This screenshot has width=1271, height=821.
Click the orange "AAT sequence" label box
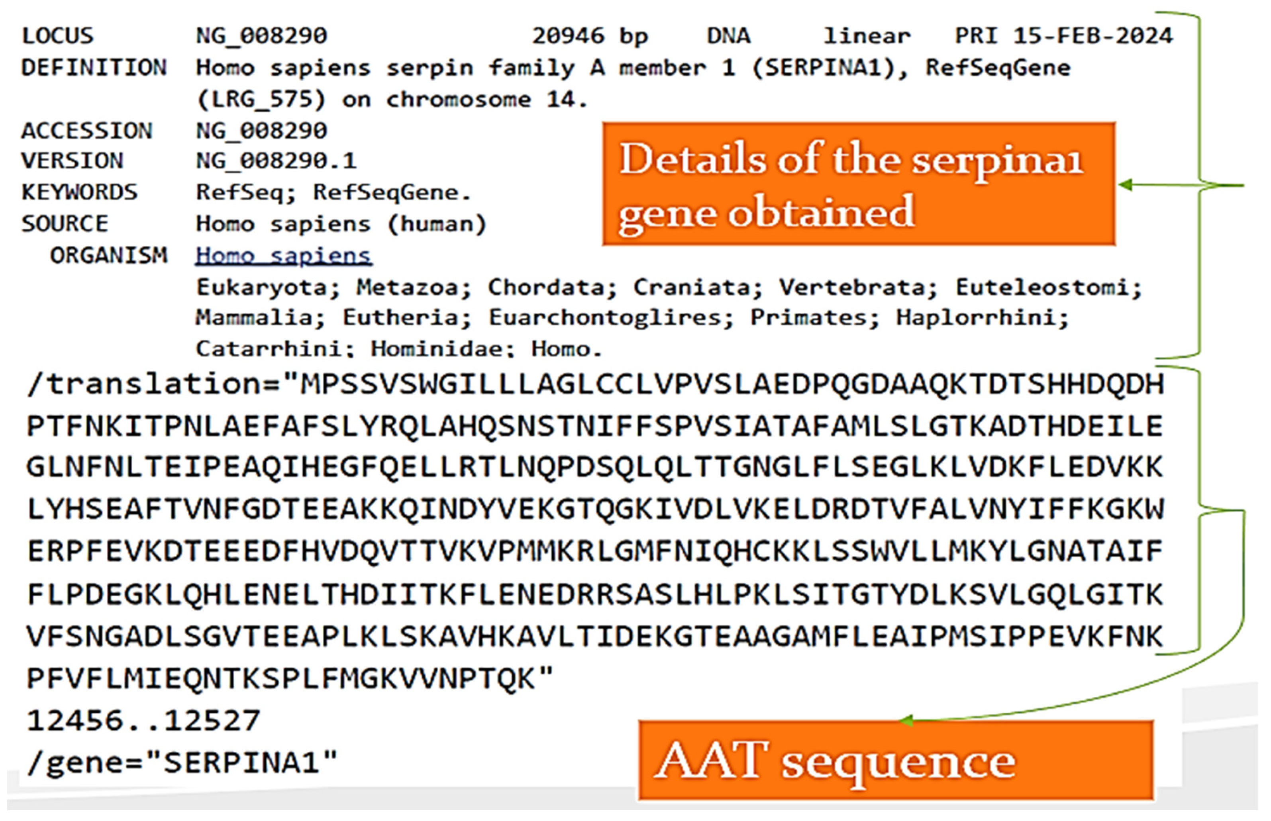click(x=896, y=760)
